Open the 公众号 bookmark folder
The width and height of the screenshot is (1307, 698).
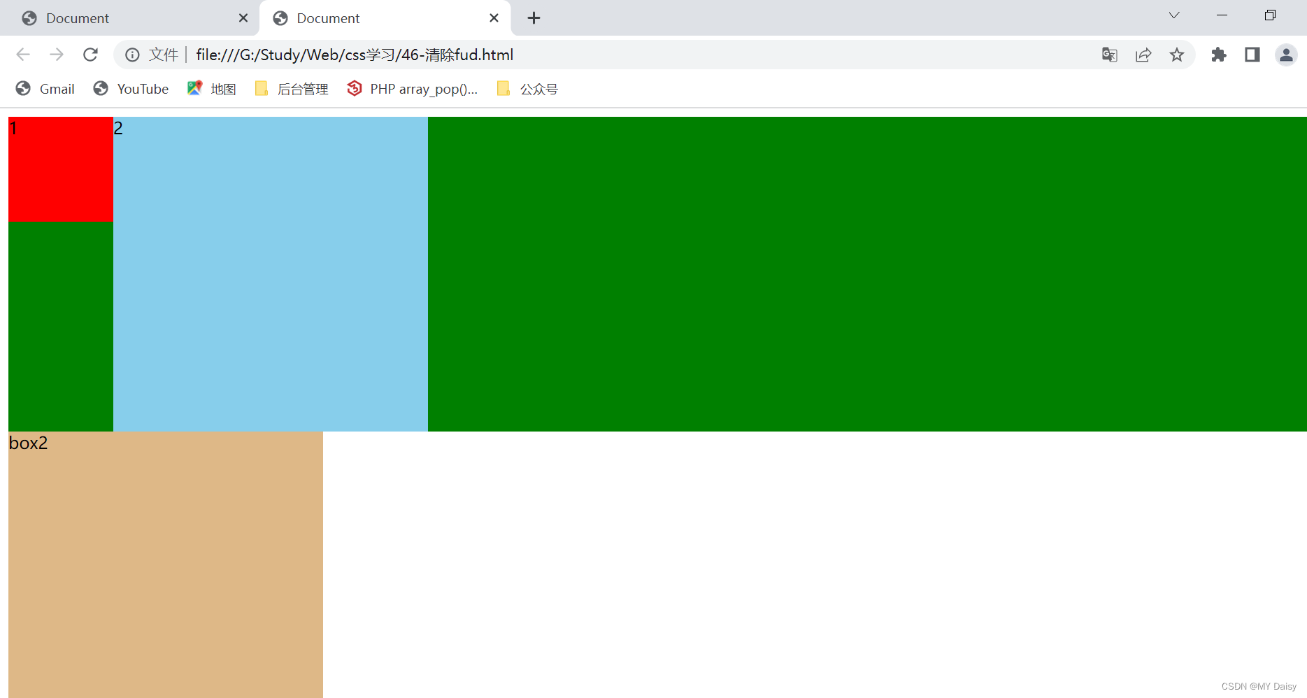tap(527, 89)
